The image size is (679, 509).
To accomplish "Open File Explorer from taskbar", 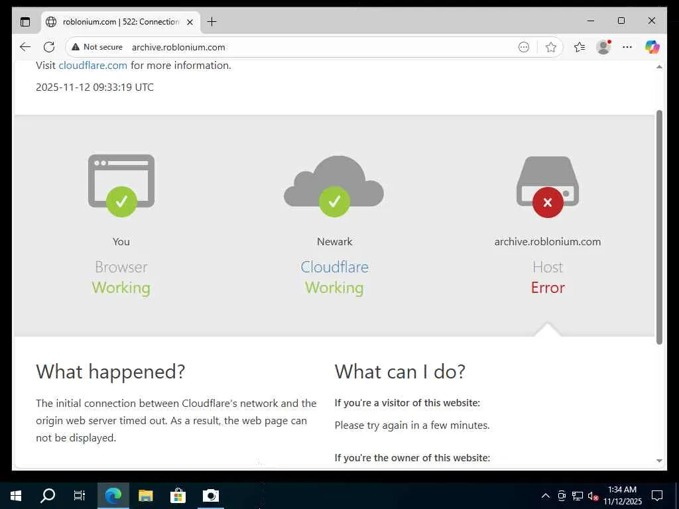I will click(x=145, y=495).
